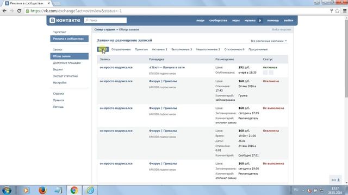Click the right icon under Активная status
This screenshot has height=195, width=348.
271,73
